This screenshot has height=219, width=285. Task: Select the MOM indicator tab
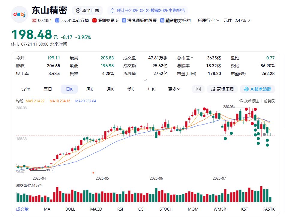[x=193, y=209]
